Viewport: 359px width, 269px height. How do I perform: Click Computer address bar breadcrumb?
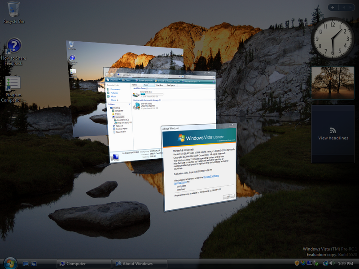127,75
